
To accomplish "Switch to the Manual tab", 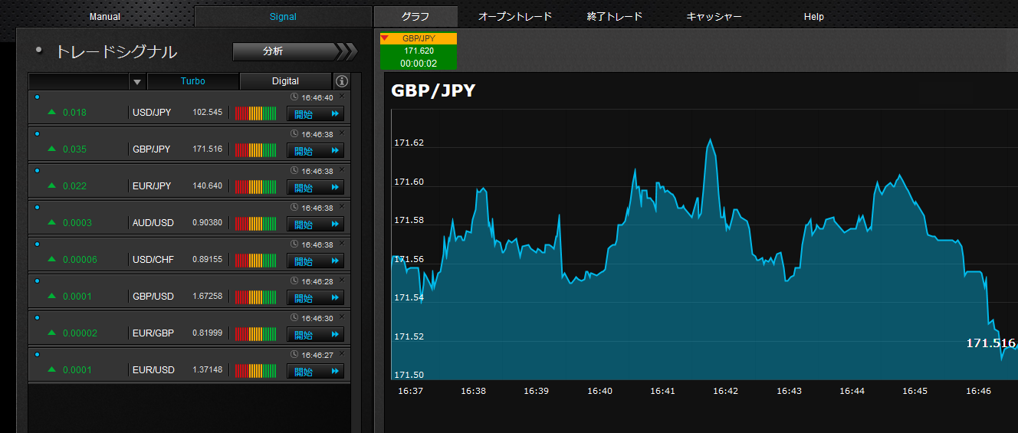I will (105, 17).
